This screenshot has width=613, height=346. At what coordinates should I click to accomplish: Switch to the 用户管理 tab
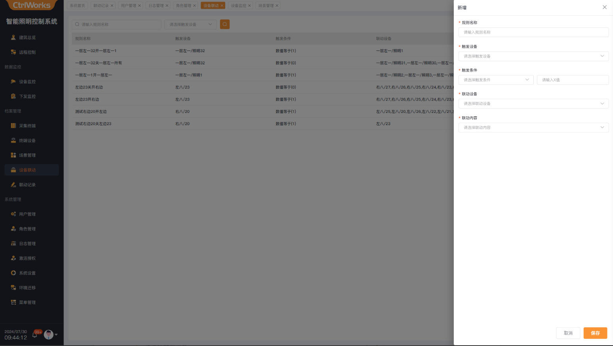[129, 6]
